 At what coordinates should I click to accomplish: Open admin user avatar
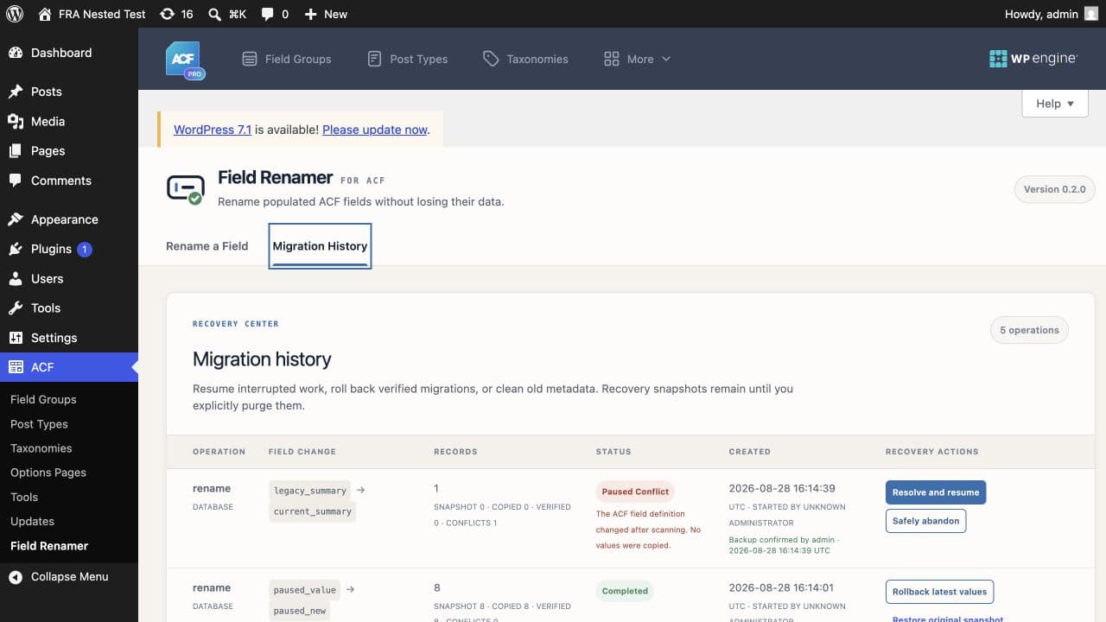point(1091,14)
